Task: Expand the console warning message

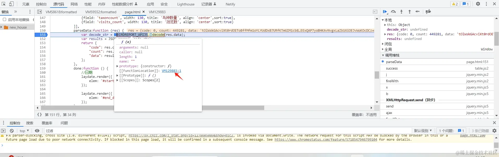Action: (7, 135)
